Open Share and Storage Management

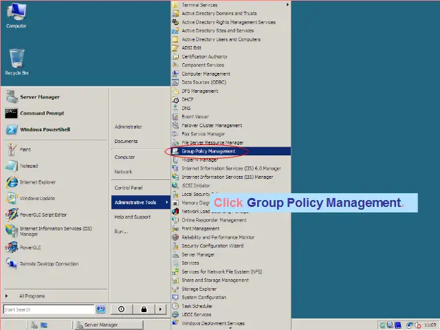coord(231,280)
